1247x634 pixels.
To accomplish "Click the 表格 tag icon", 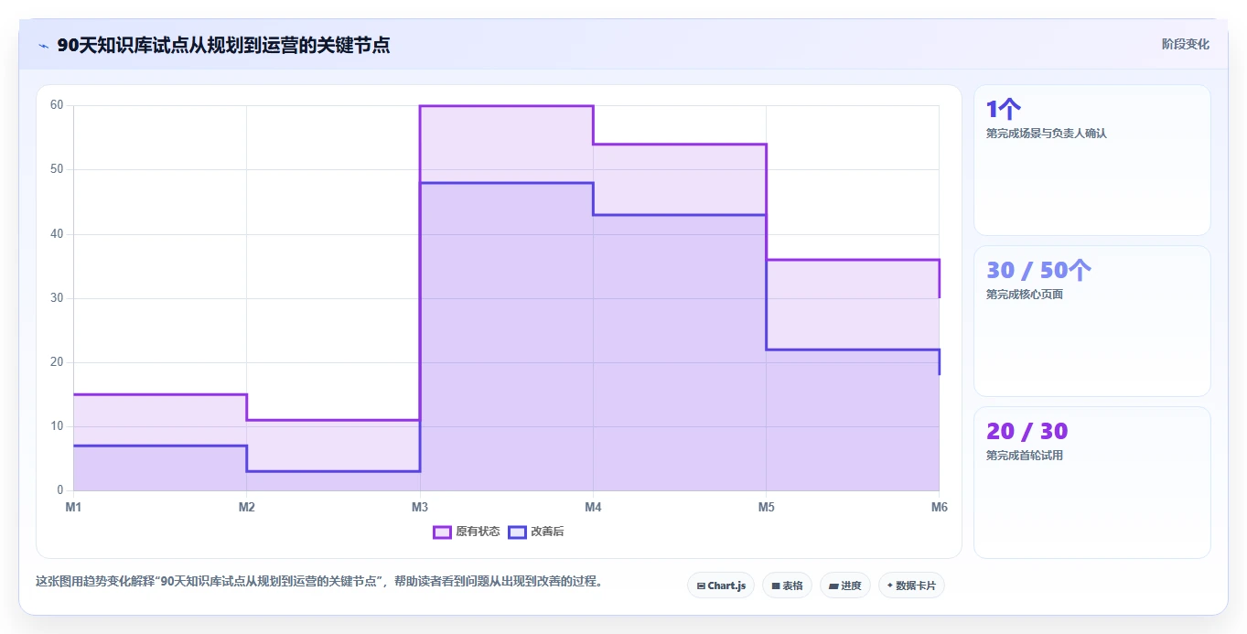I will [776, 586].
